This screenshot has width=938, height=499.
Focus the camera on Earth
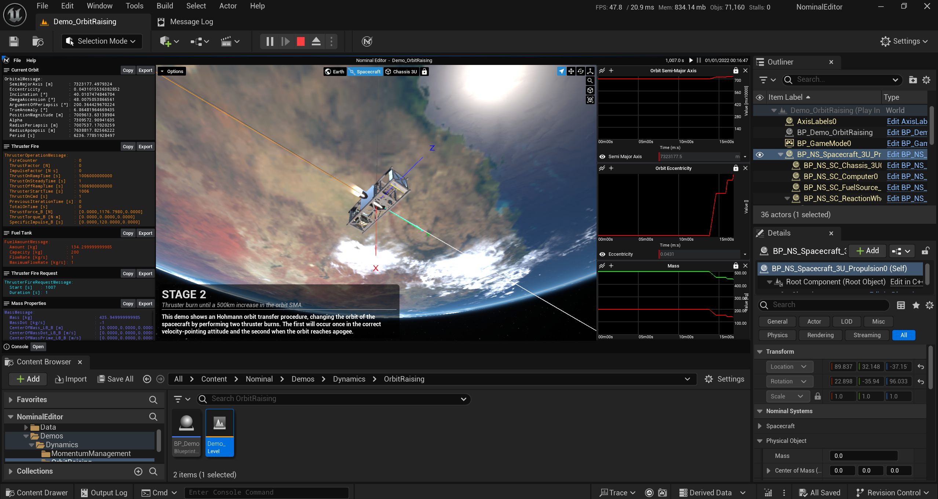tap(335, 72)
